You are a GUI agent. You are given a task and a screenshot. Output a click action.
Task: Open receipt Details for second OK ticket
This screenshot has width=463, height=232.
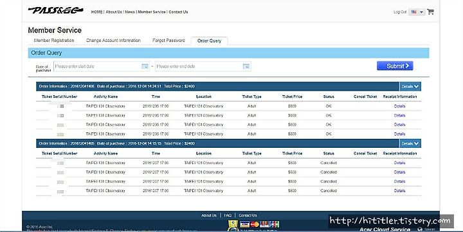point(399,116)
